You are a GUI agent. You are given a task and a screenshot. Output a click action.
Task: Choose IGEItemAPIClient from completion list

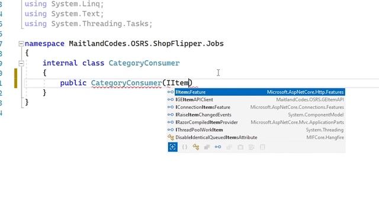pyautogui.click(x=256, y=99)
